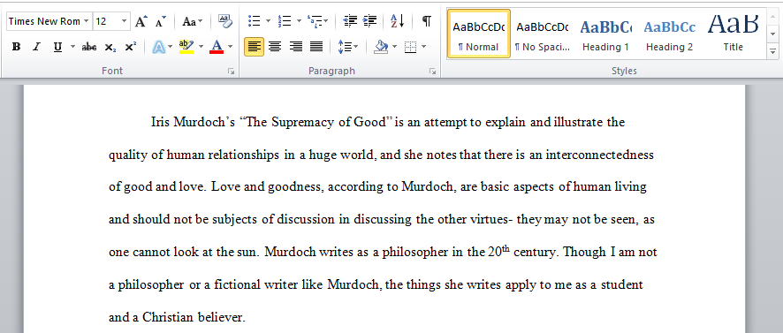Click the Multilevel List icon
Viewport: 783px width, 333px height.
click(315, 21)
